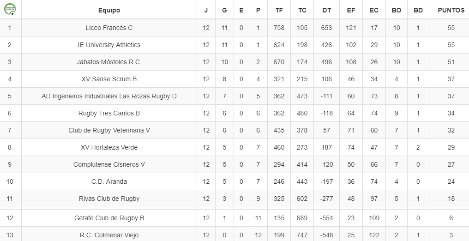This screenshot has height=241, width=469.
Task: Open the Liceo Francés C team
Action: (109, 28)
